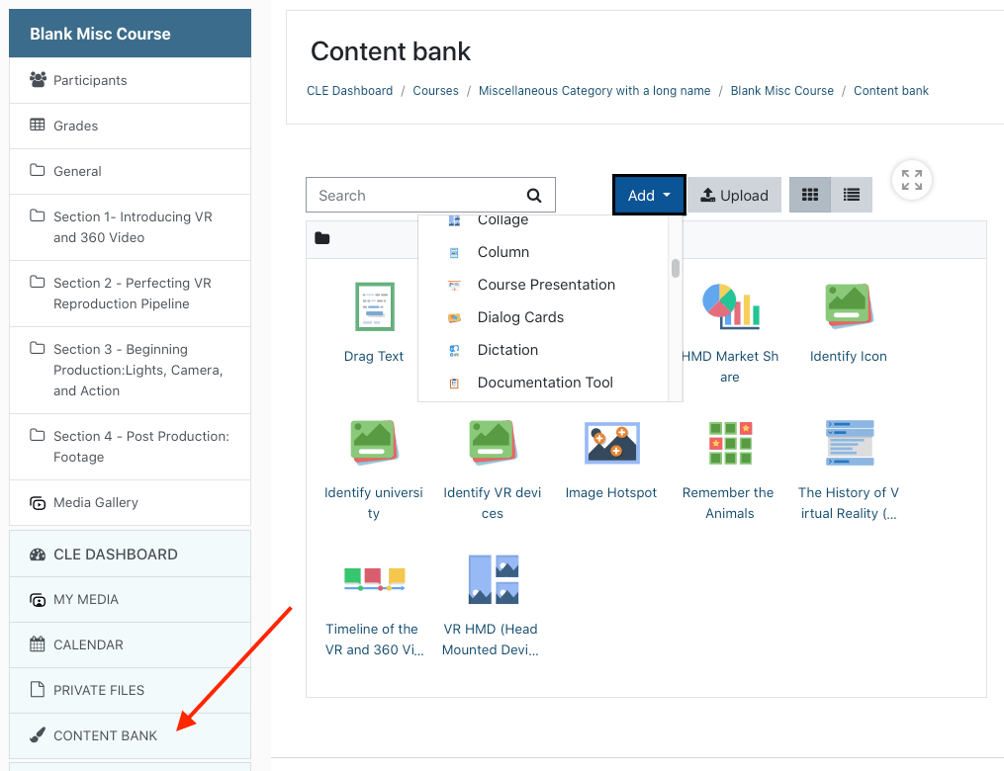Screen dimensions: 1004x771
Task: Open Section 2 - Perfecting VR Reproduction Pipeline
Action: 130,294
